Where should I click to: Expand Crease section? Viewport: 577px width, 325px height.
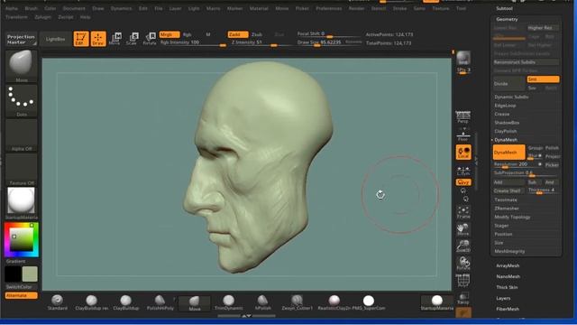point(502,114)
